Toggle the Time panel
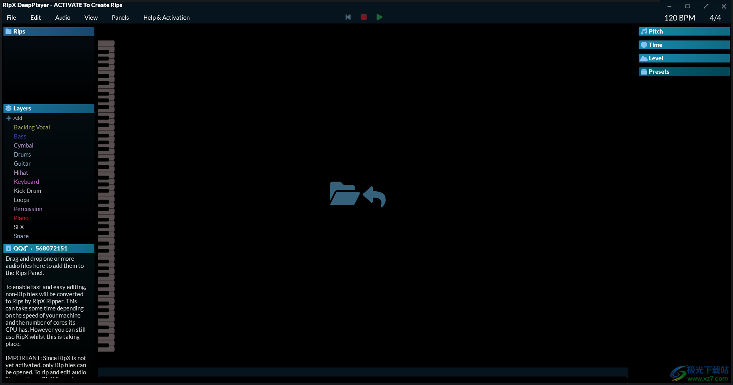Image resolution: width=733 pixels, height=385 pixels. [684, 45]
